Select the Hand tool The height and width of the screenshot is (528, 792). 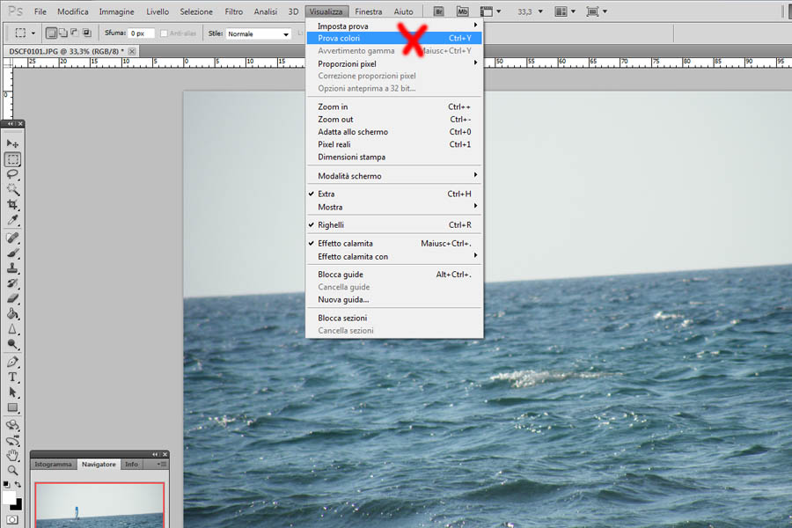click(13, 455)
